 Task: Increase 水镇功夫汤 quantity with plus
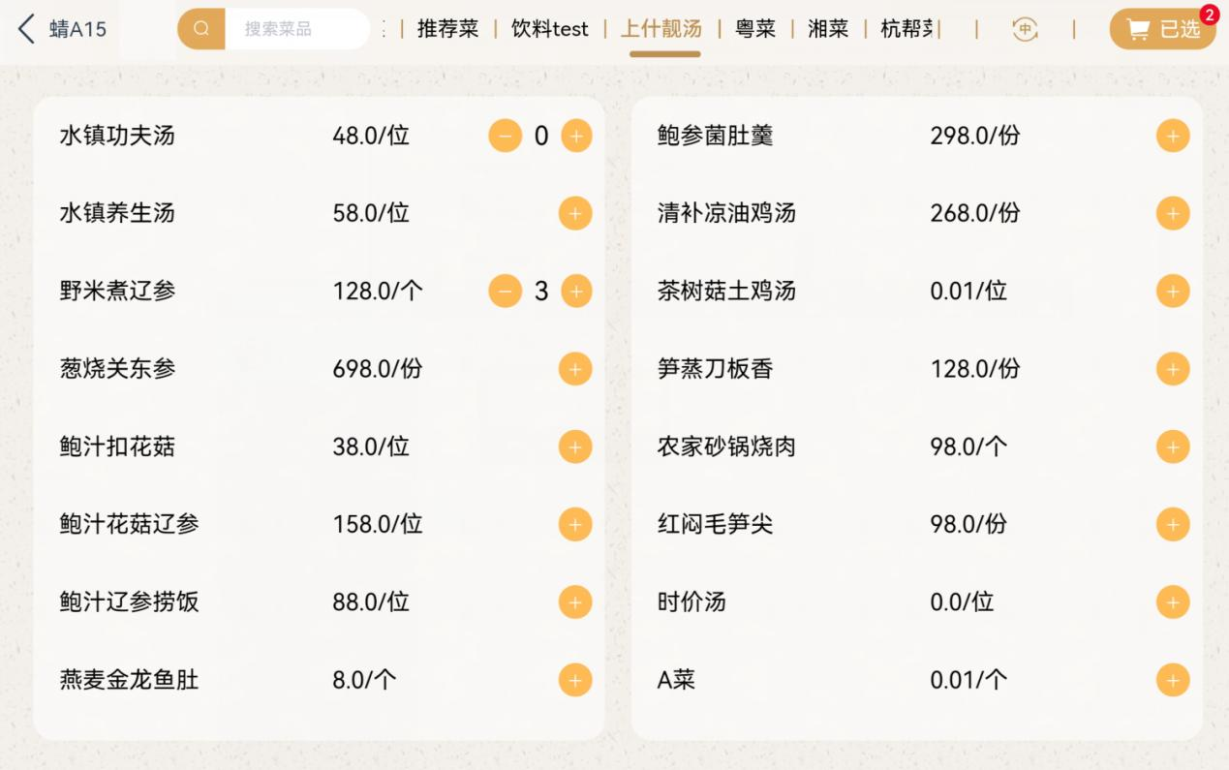(576, 136)
